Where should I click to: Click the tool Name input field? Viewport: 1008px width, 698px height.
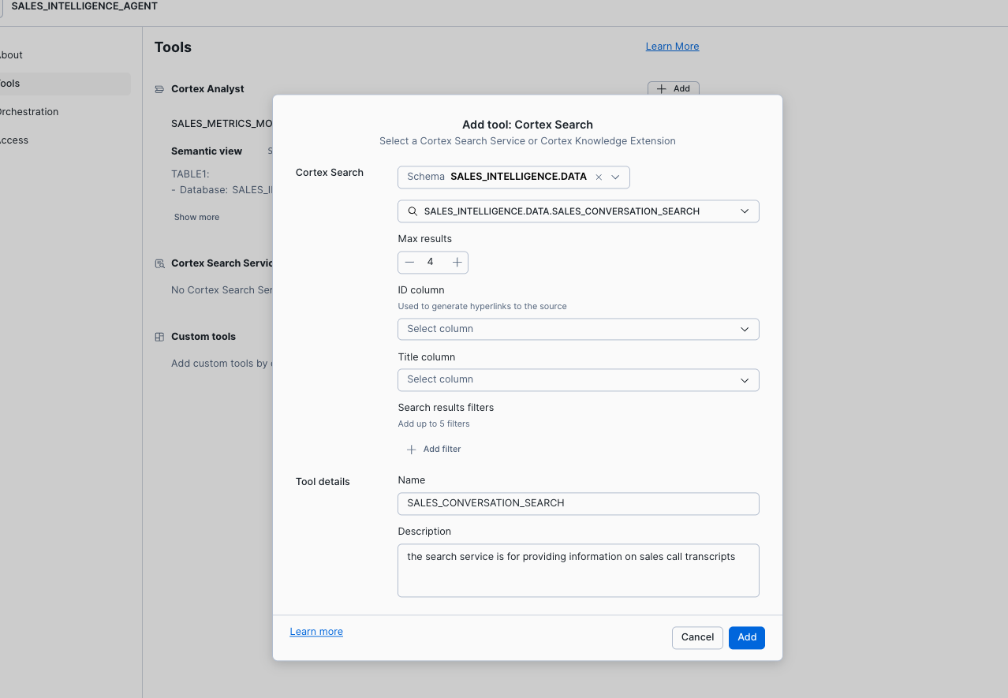(x=578, y=503)
